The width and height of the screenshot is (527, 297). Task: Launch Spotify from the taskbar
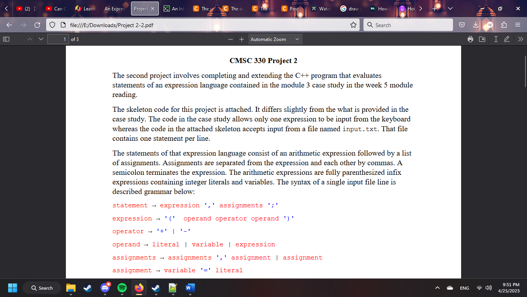[122, 288]
